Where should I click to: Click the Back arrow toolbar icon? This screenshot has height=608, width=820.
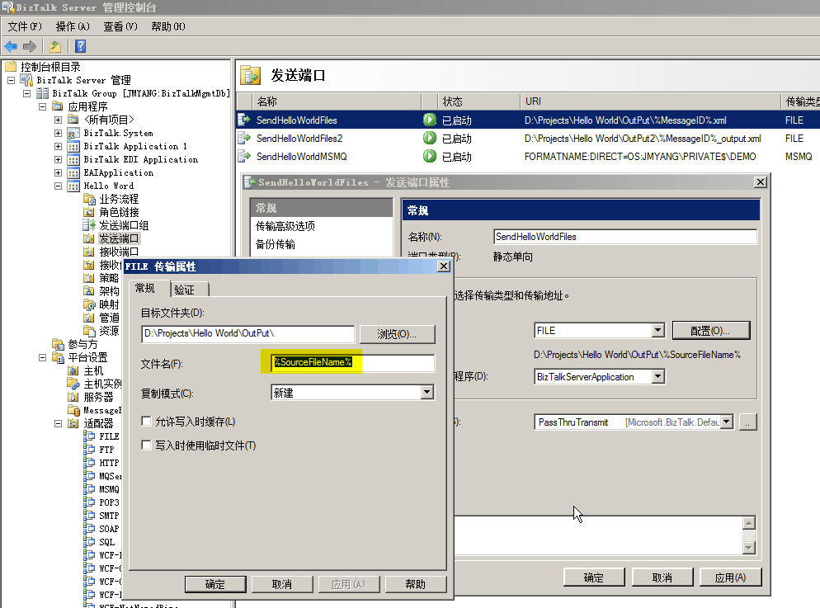coord(11,46)
